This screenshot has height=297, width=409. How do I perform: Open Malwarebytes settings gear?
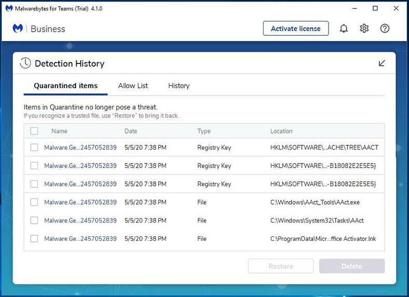point(364,29)
